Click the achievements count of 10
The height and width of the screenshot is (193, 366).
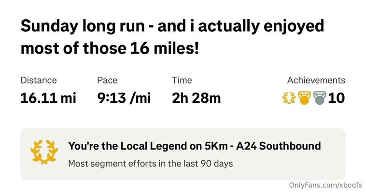[337, 98]
